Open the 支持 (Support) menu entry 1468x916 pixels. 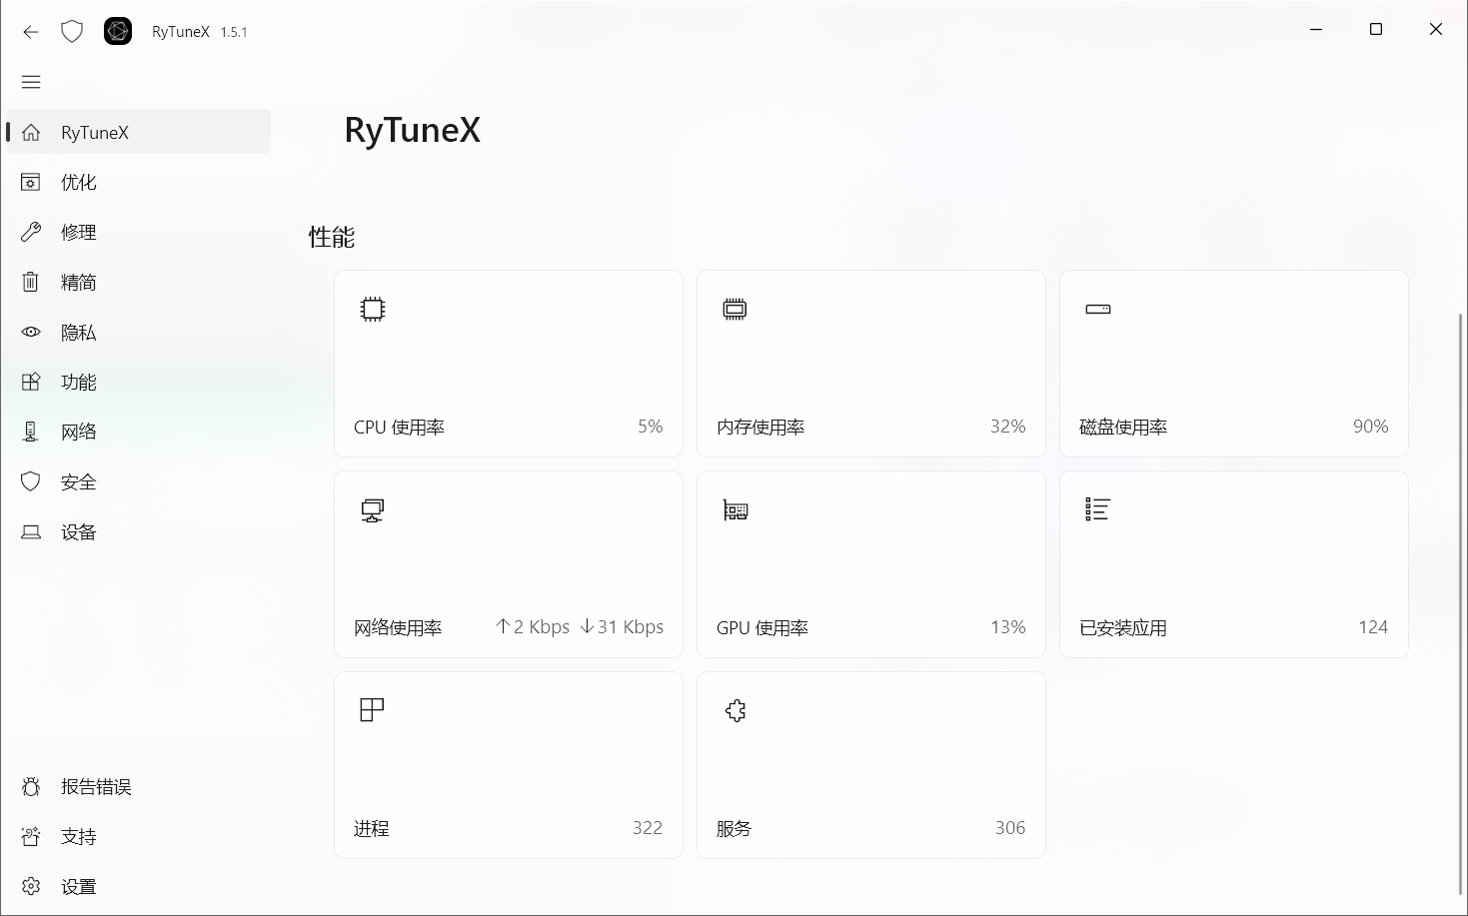(x=77, y=836)
